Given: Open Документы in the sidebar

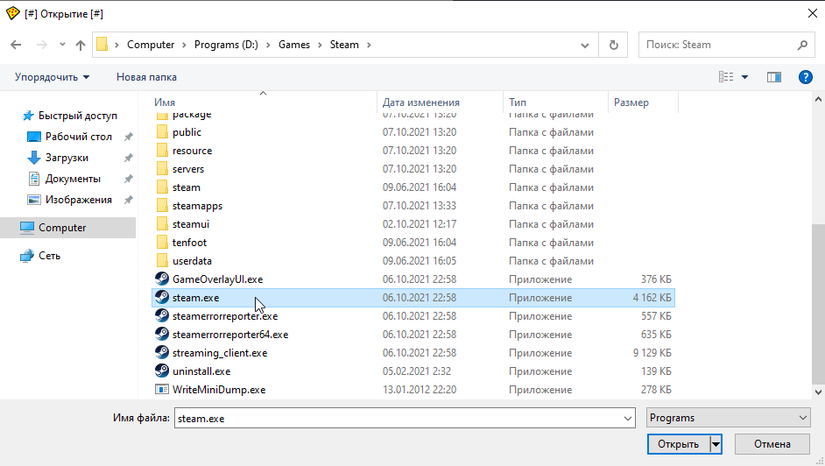Looking at the screenshot, I should [73, 179].
